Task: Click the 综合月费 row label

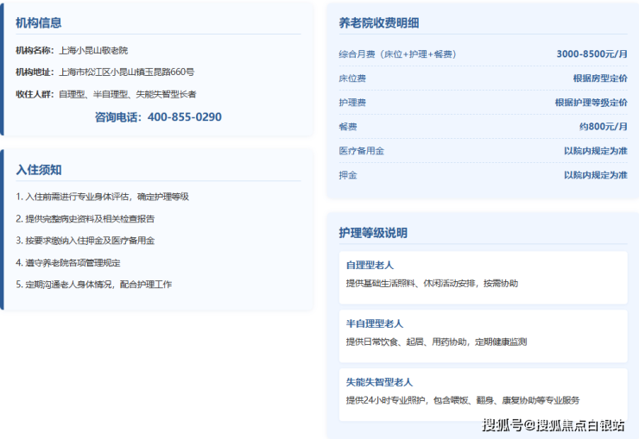Action: point(397,54)
